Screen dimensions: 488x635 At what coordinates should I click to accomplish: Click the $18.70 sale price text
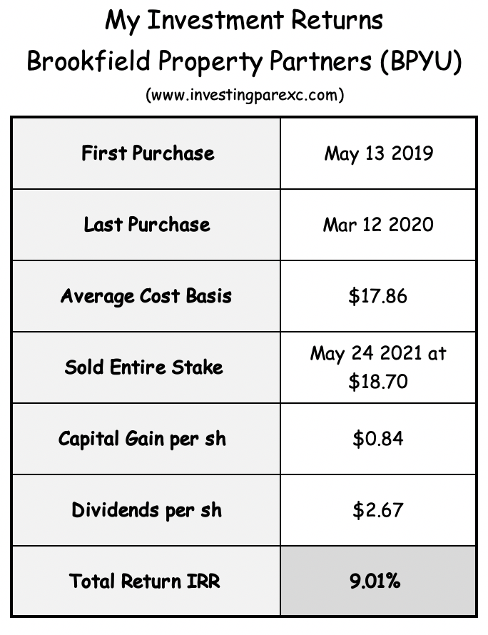click(x=378, y=382)
